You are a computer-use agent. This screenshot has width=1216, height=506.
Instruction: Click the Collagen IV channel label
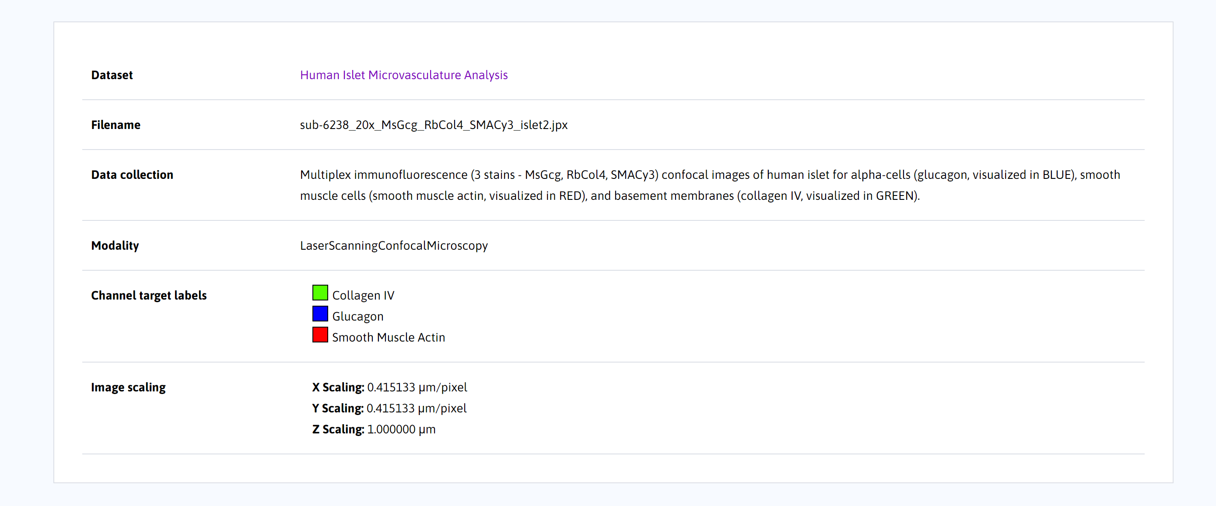(x=363, y=296)
